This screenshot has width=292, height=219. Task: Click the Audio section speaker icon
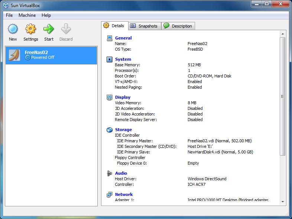(109, 173)
